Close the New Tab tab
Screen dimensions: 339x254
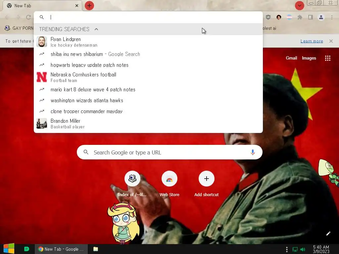[77, 6]
